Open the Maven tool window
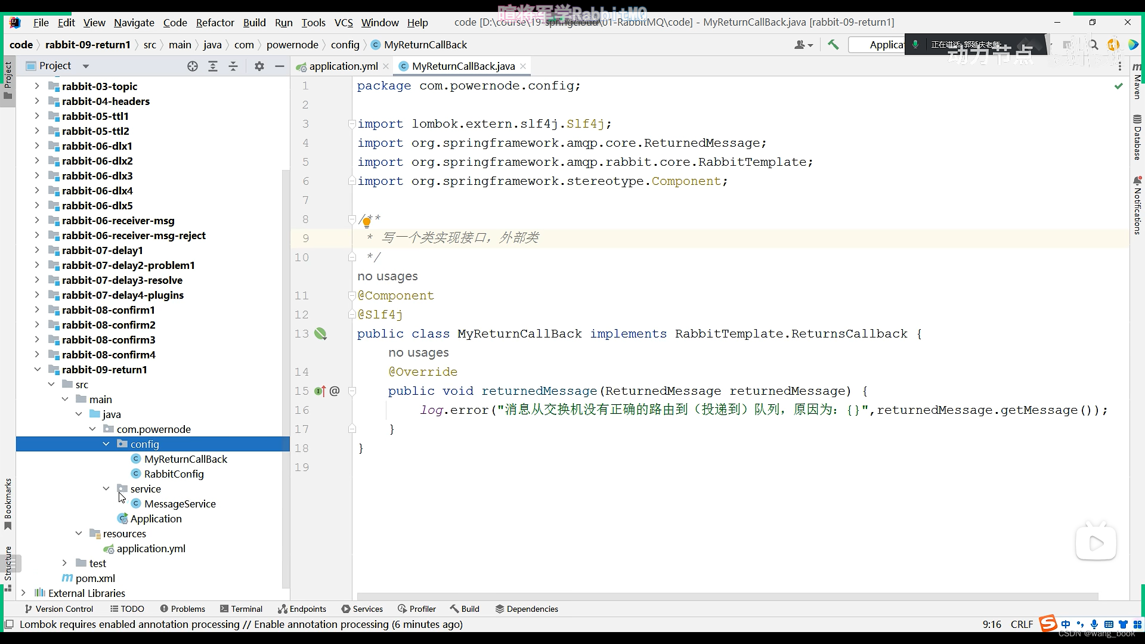 click(x=1137, y=80)
